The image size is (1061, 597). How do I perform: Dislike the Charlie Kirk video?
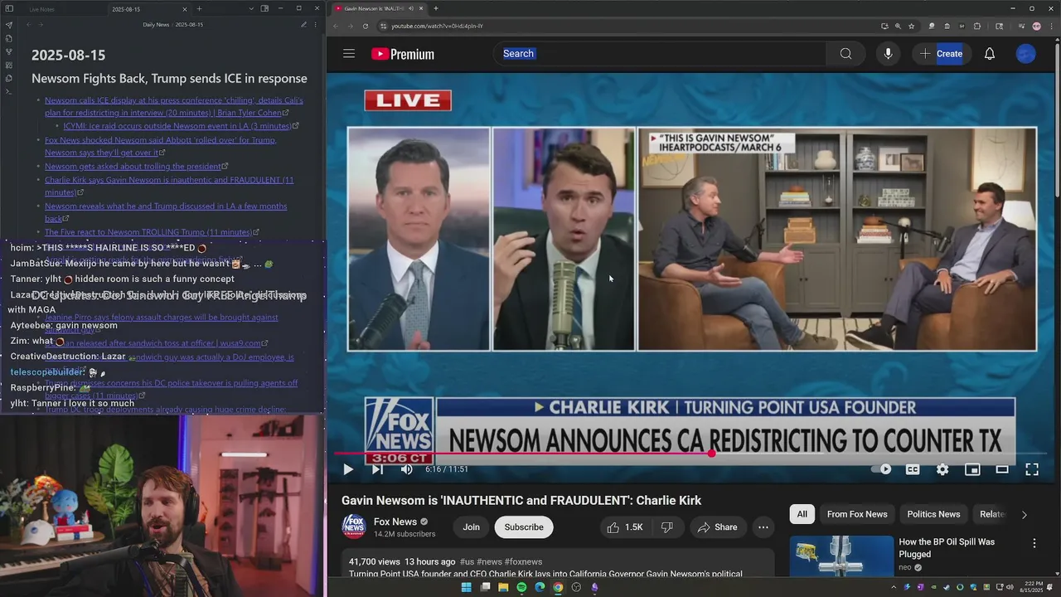667,527
